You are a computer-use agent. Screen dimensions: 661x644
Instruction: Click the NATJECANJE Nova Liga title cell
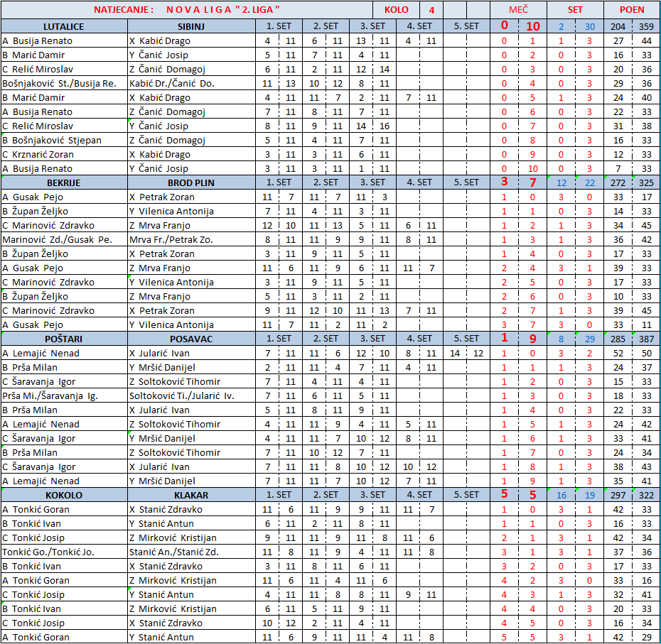[187, 10]
